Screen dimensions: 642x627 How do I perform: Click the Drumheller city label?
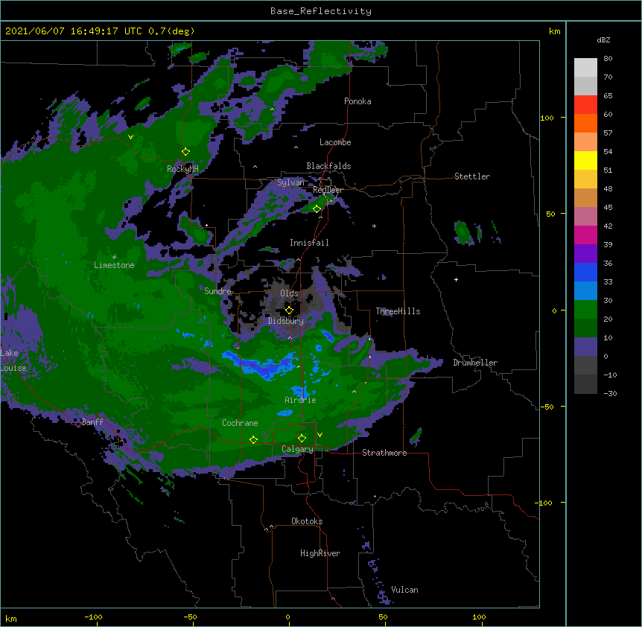475,363
